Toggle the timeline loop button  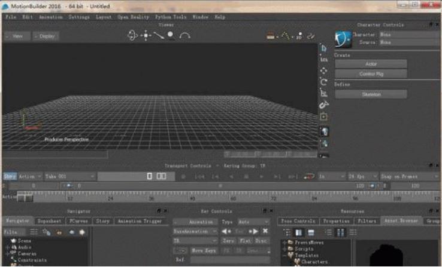[x=309, y=177]
